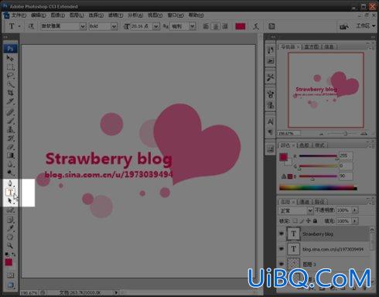
Task: Select the Rectangular Marquee tool
Action: (10, 67)
